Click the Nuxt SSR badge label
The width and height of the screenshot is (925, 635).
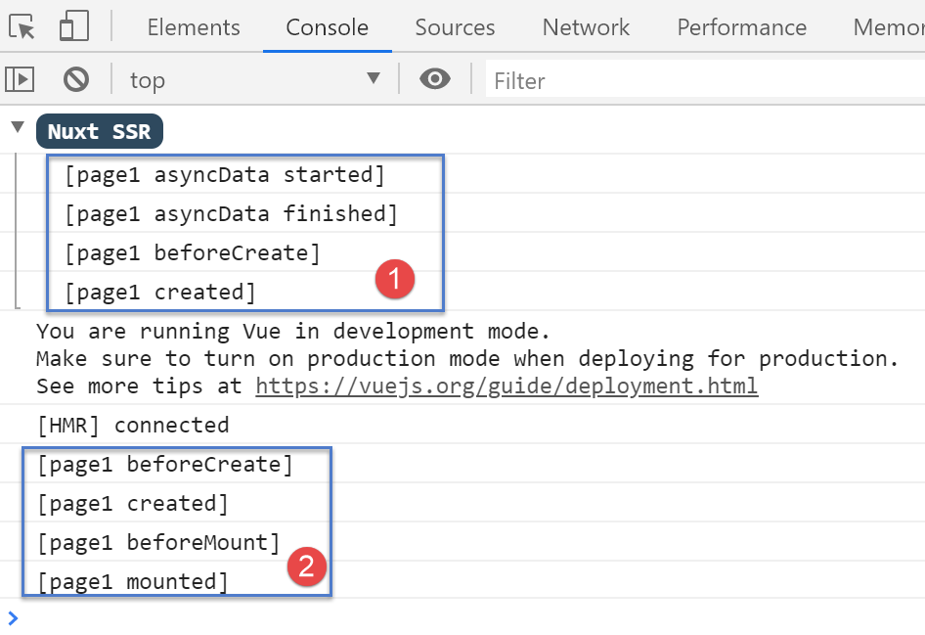pyautogui.click(x=100, y=131)
